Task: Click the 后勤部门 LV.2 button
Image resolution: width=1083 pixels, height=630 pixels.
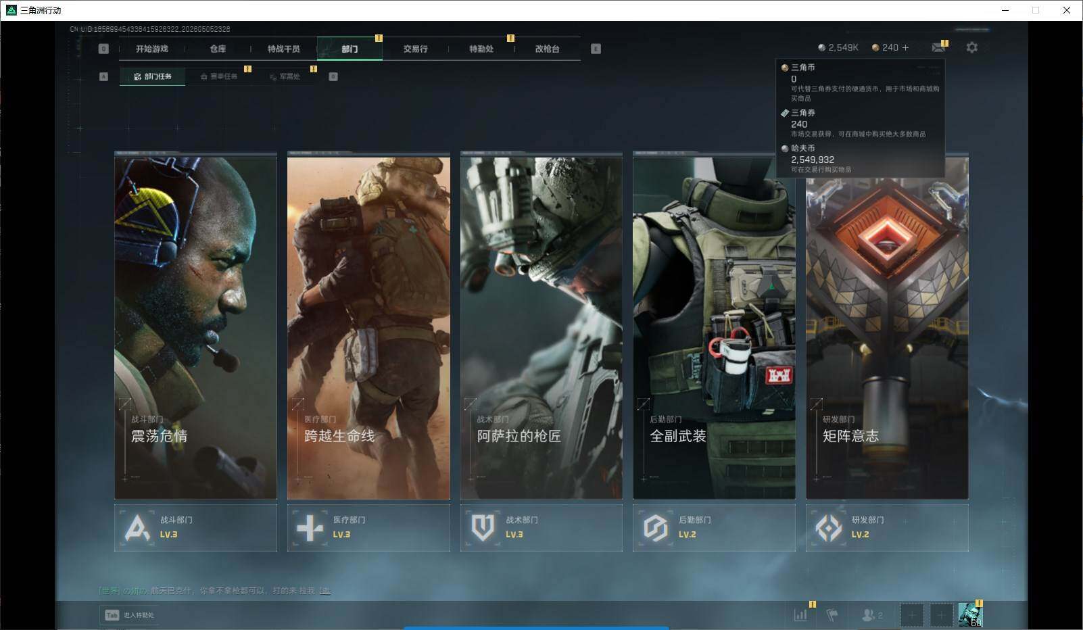Action: [714, 527]
